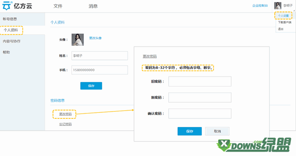Click 保存 in the change password dialog
The image size is (296, 156).
[190, 131]
